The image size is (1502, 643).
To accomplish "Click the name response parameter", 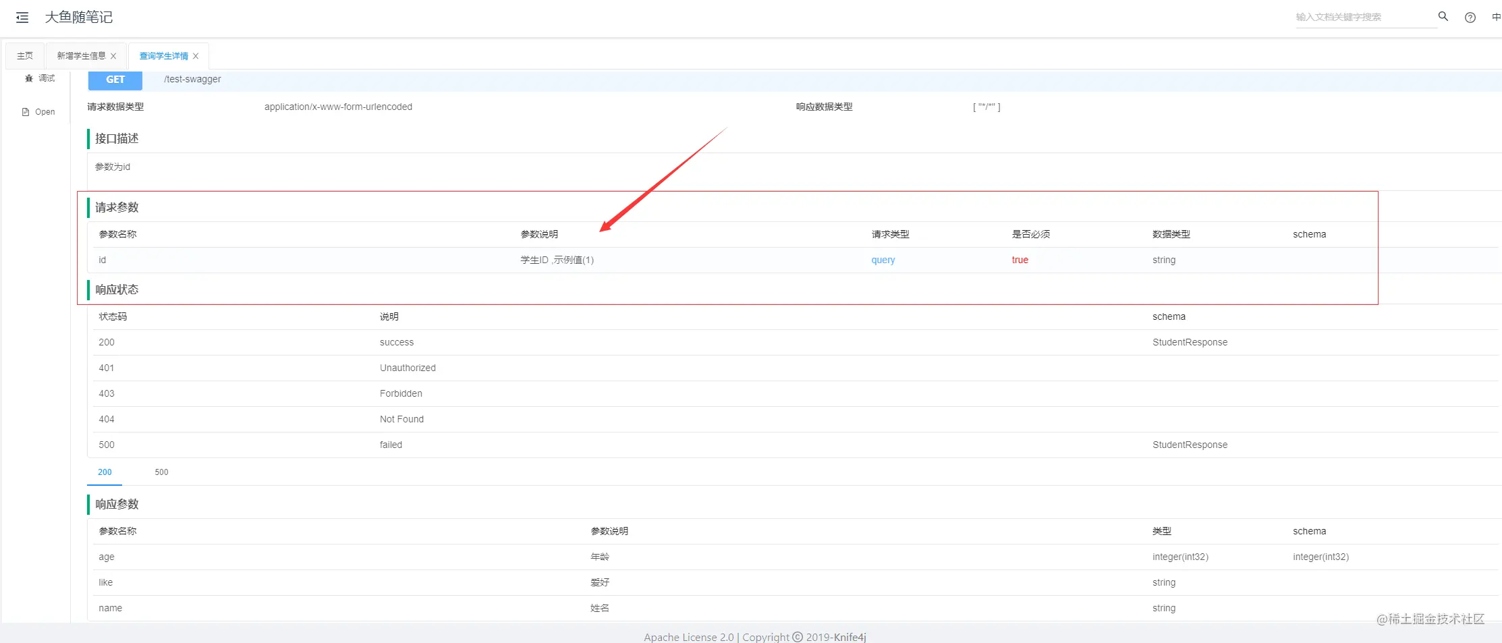I will tap(111, 608).
